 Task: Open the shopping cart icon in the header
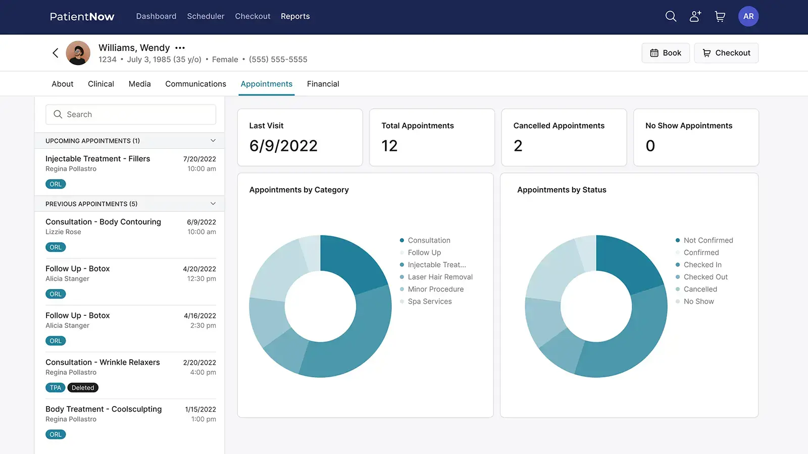pyautogui.click(x=720, y=17)
